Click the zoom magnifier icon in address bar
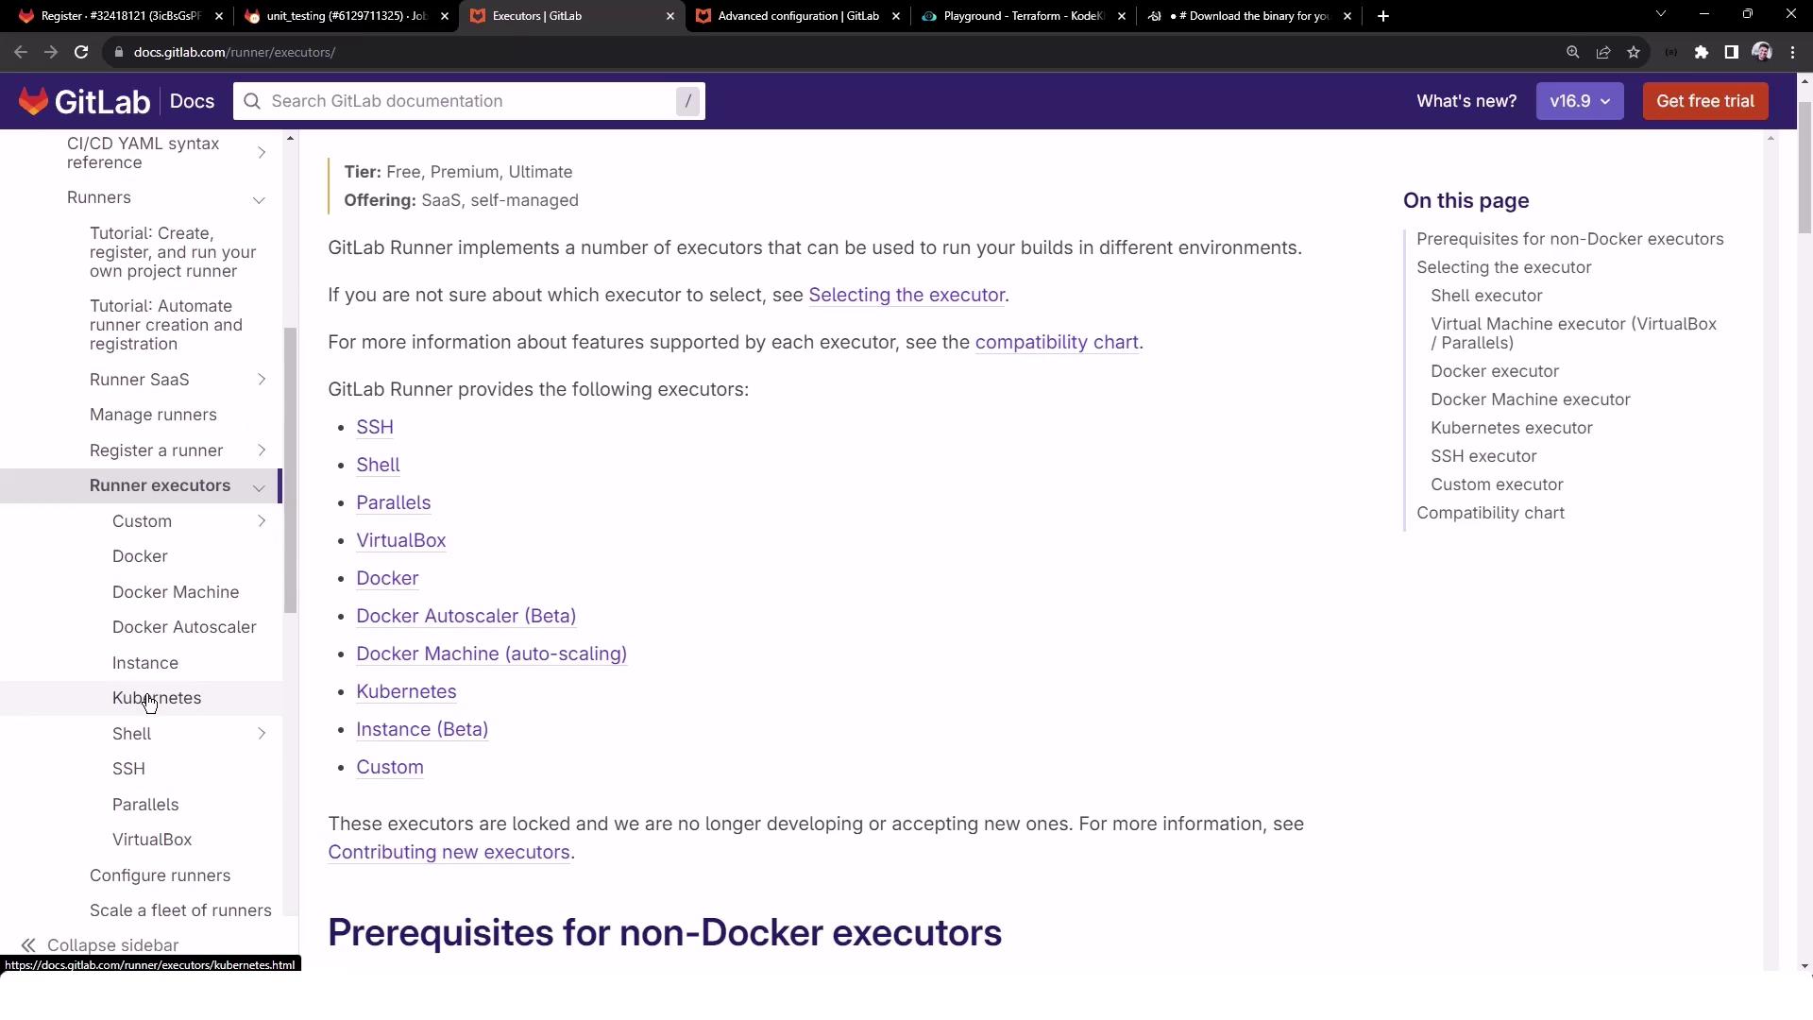This screenshot has width=1813, height=1020. click(1572, 52)
